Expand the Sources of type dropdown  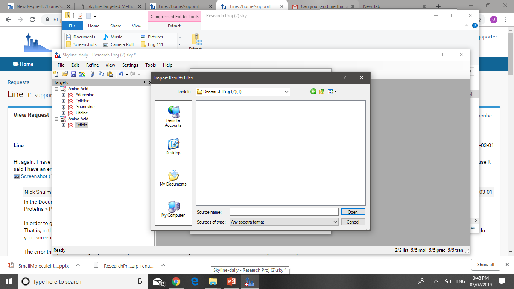point(335,222)
